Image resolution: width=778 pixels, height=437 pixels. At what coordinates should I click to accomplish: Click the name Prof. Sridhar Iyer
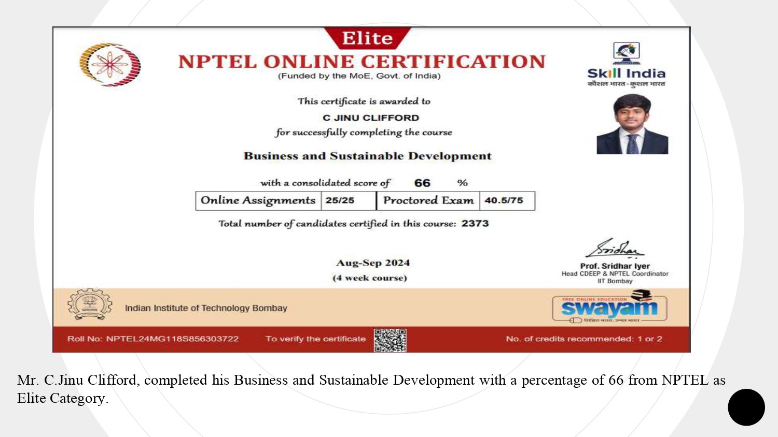(x=615, y=266)
